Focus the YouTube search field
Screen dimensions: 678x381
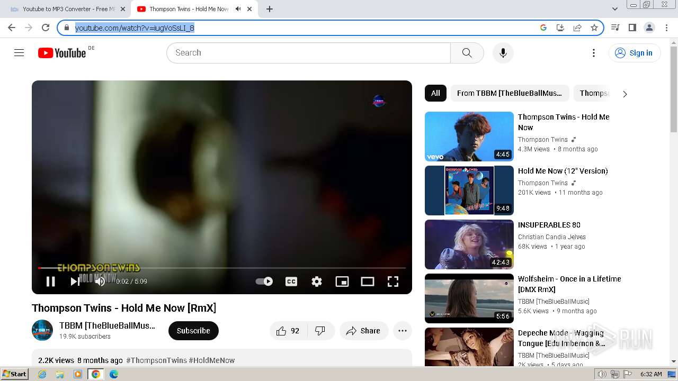308,53
